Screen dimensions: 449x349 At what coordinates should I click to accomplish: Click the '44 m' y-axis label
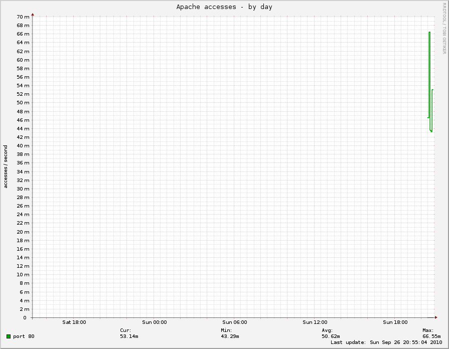coord(23,128)
